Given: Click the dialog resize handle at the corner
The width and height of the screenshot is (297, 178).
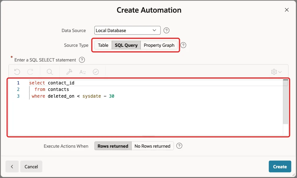Looking at the screenshot, I should [x=293, y=174].
